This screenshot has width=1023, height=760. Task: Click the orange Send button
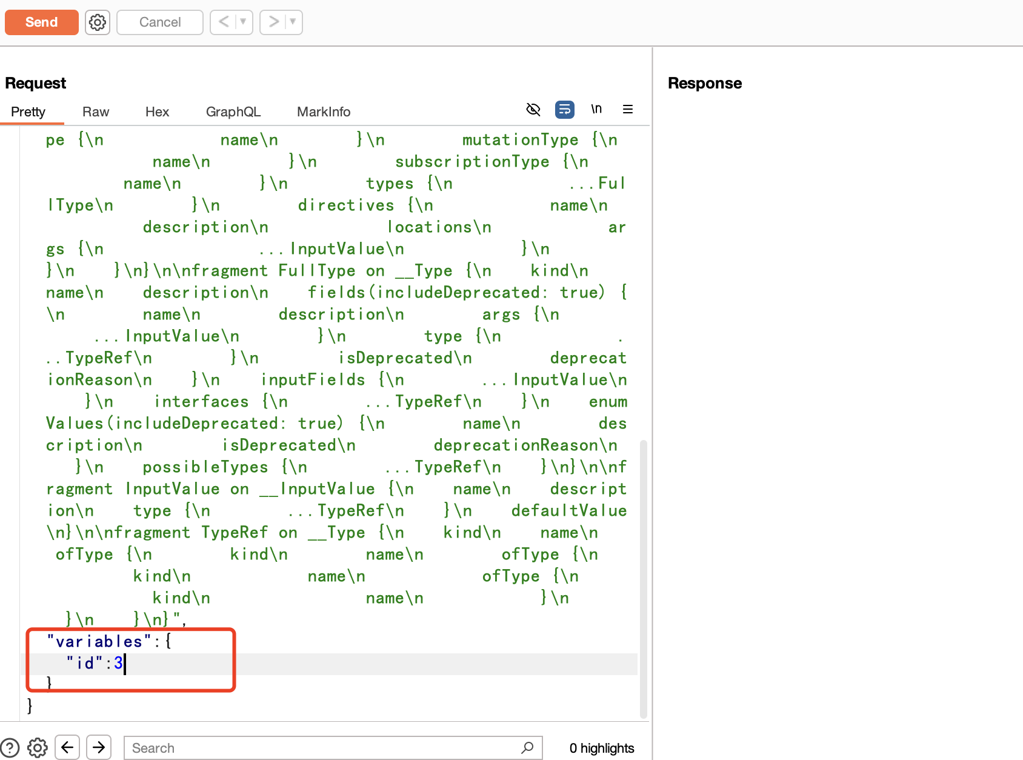tap(41, 22)
